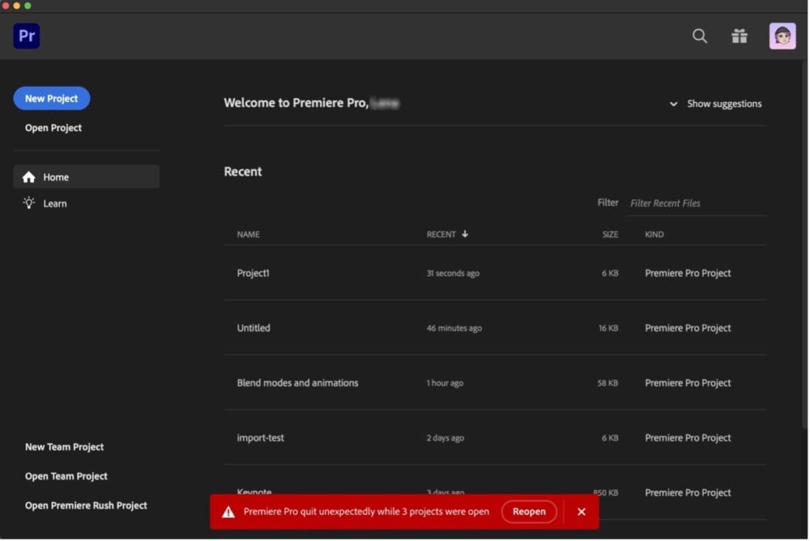Dismiss the crash notification banner
This screenshot has height=541, width=810.
(x=581, y=512)
